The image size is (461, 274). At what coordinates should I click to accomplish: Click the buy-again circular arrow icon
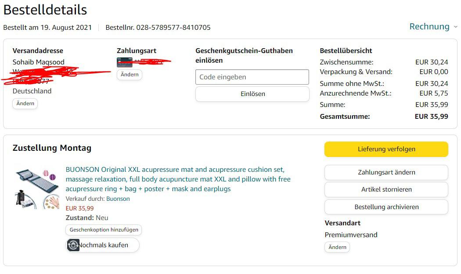tap(73, 245)
